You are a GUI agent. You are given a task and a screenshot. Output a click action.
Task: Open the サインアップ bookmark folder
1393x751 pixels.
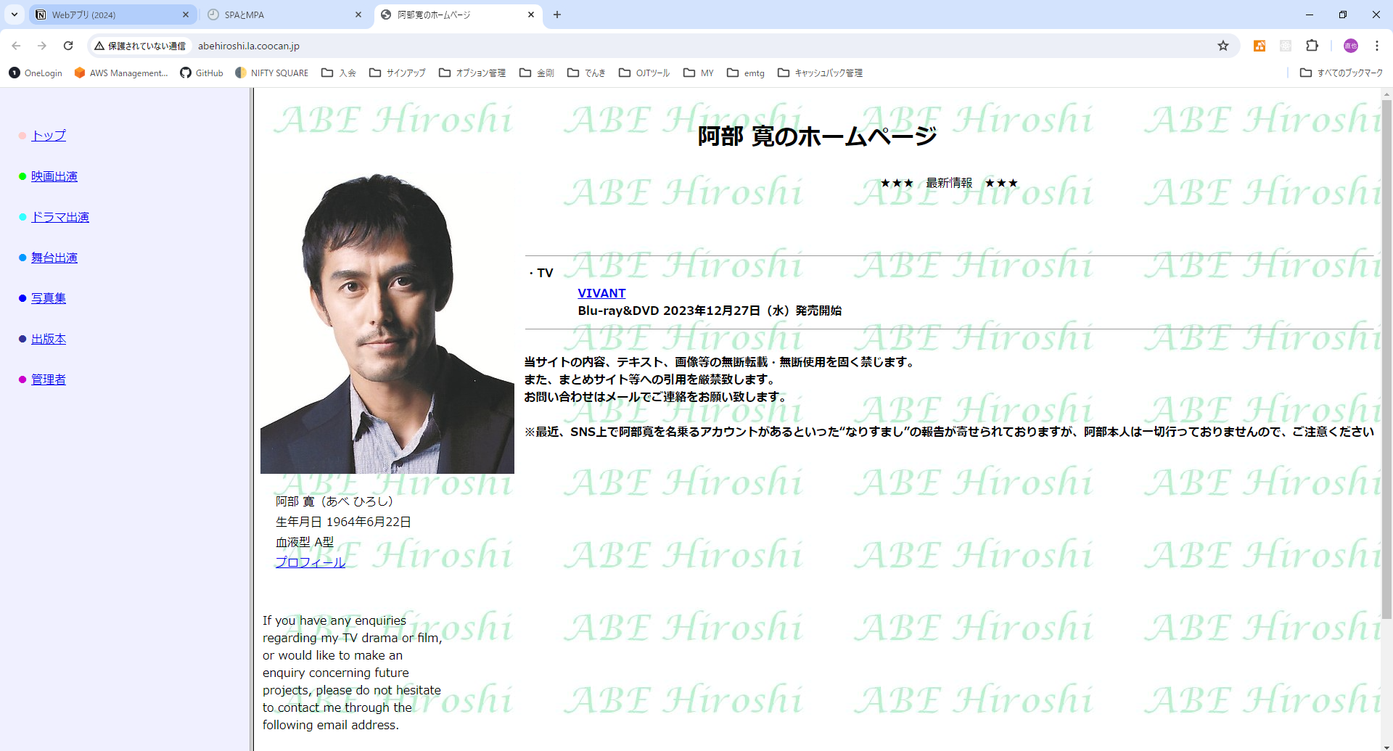click(x=398, y=73)
